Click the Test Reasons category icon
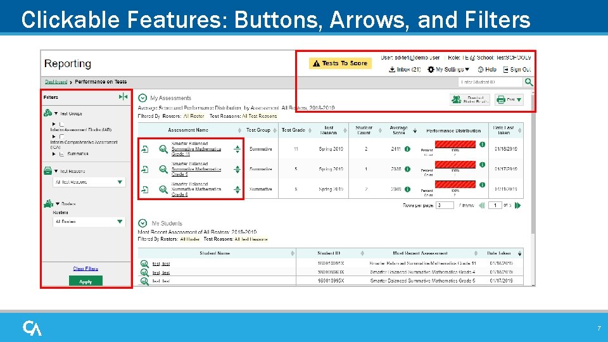 [x=47, y=170]
